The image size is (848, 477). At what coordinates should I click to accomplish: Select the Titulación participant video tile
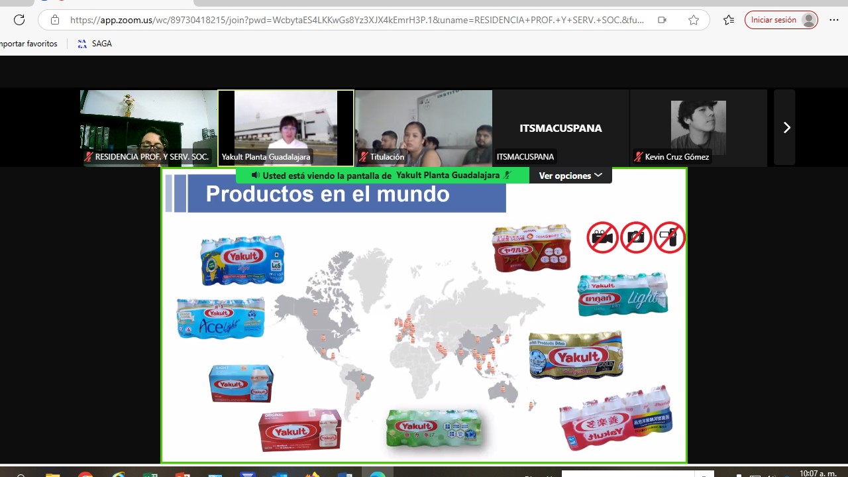423,128
